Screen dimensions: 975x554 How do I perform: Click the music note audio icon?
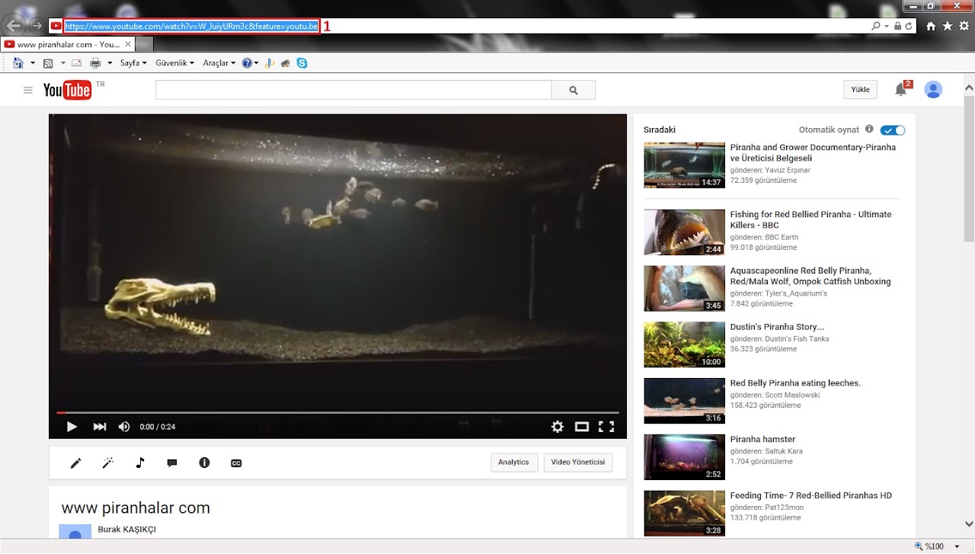coord(140,463)
